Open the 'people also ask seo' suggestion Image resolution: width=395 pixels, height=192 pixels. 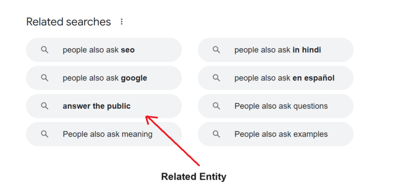[x=104, y=50]
